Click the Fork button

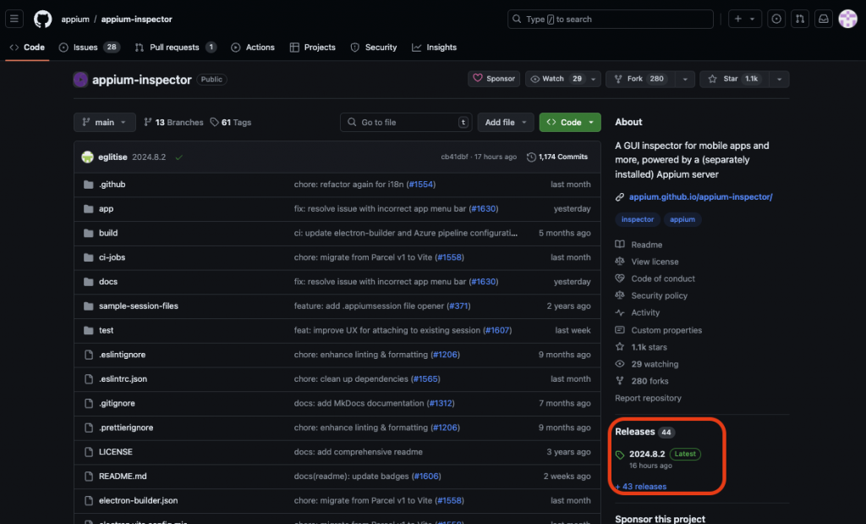click(x=641, y=79)
